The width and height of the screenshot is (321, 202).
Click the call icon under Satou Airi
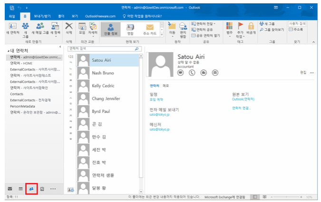[x=192, y=73]
